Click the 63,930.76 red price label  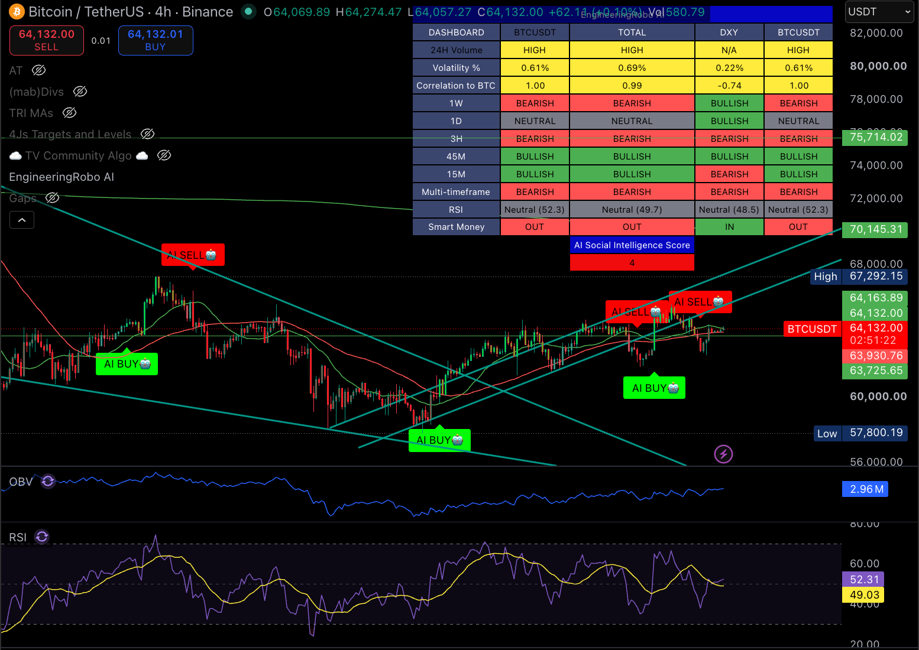click(x=875, y=356)
